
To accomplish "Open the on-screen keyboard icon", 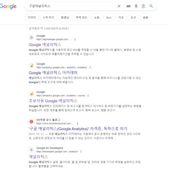I will (128, 6).
